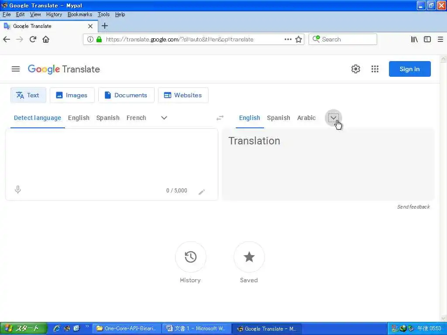Switch to Documents translation mode

coord(126,95)
